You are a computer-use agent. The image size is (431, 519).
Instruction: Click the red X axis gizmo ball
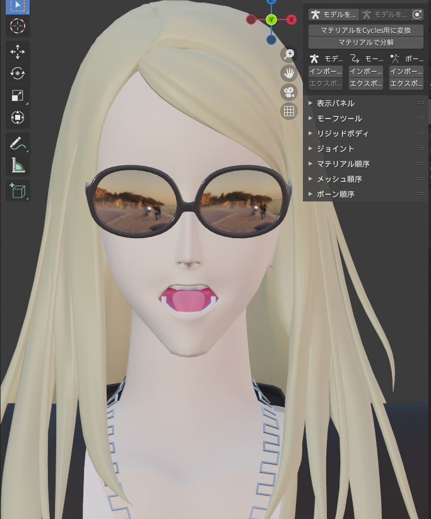tap(291, 20)
